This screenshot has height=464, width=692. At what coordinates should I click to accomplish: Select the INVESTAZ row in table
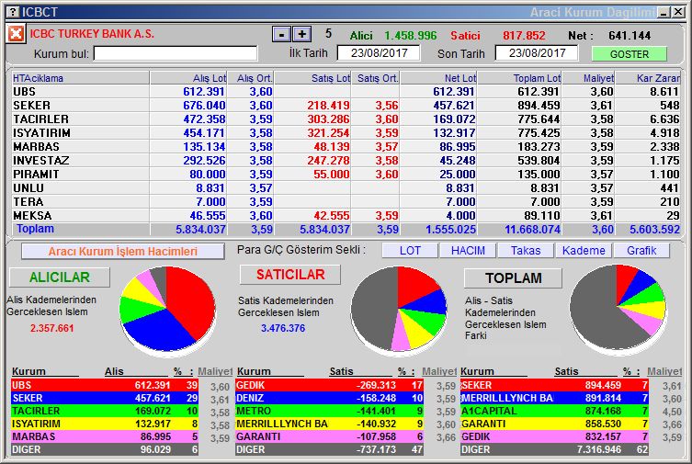click(346, 161)
